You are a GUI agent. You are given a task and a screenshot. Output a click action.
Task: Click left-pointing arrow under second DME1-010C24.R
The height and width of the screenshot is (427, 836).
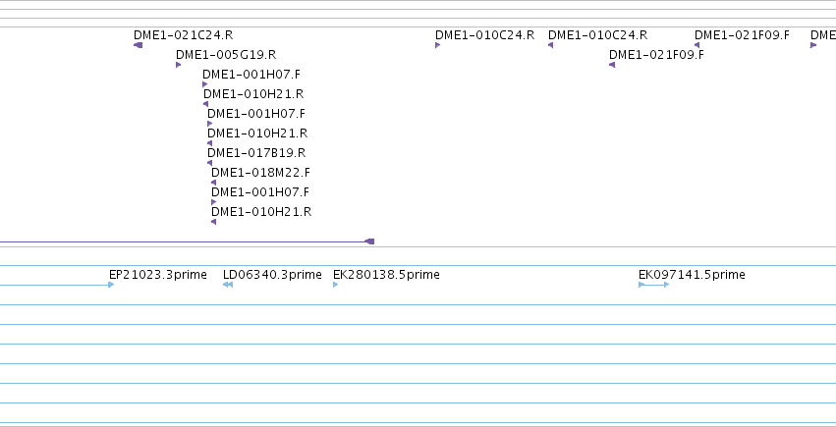tap(551, 45)
